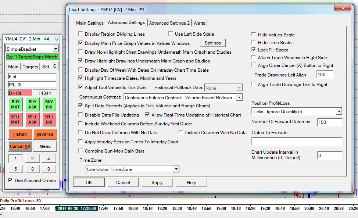Open the Targets tab in trade window
358x218 pixels.
pyautogui.click(x=30, y=67)
